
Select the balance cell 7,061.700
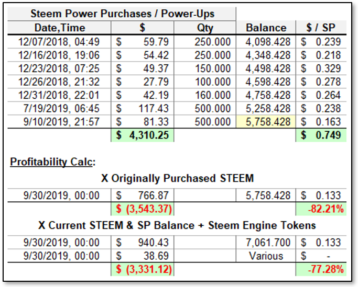coord(266,243)
